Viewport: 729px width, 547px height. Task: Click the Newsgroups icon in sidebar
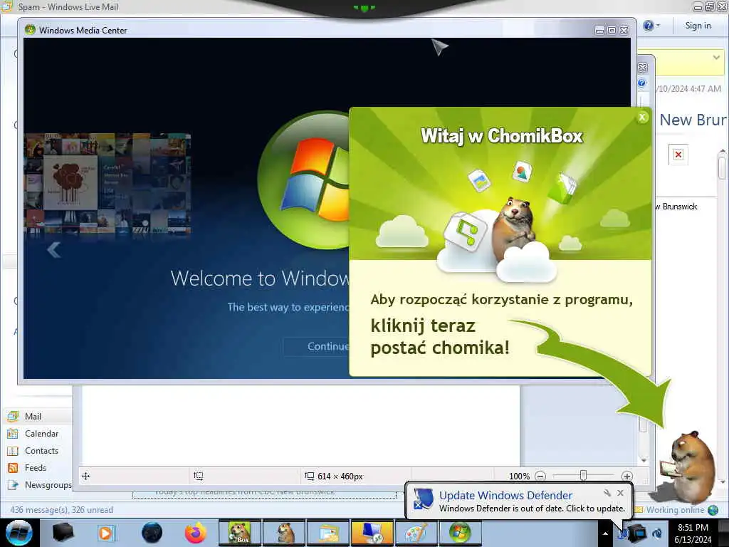tap(13, 484)
